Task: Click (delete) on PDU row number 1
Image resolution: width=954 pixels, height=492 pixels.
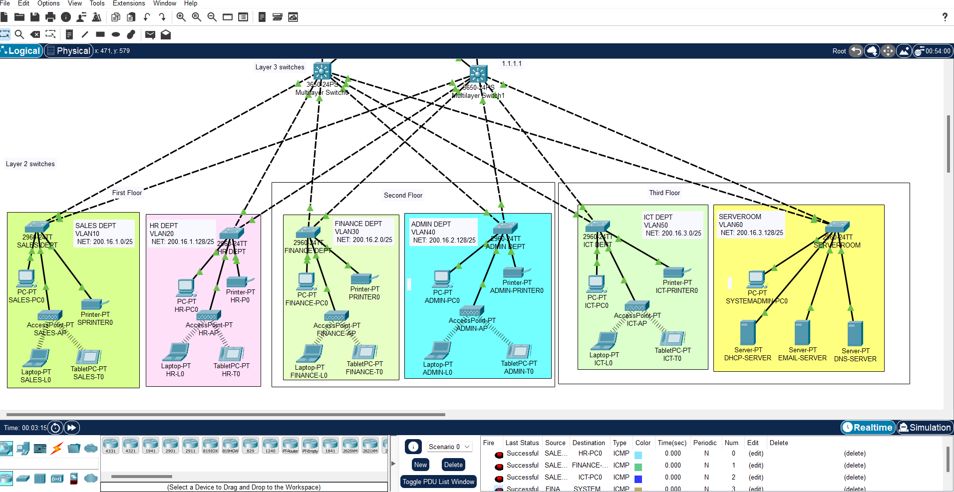Action: pyautogui.click(x=855, y=466)
